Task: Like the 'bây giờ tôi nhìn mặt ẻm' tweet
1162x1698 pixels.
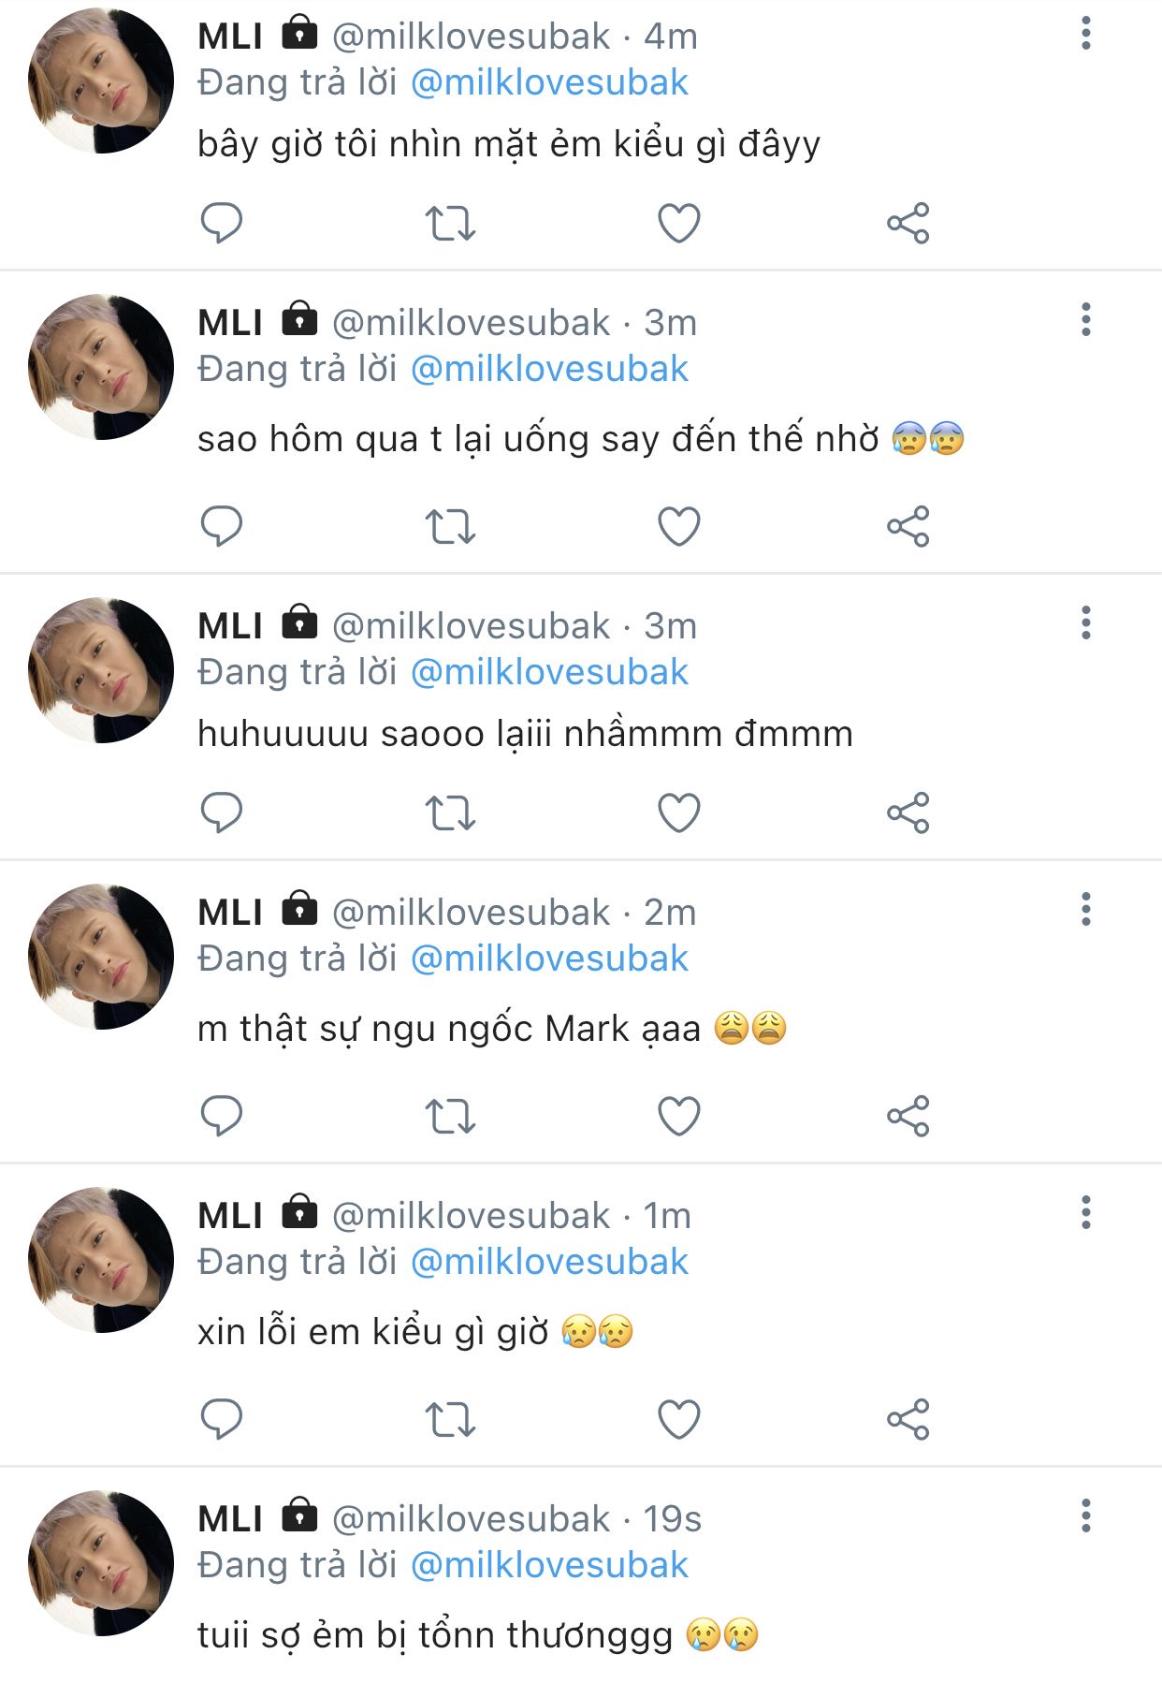Action: click(679, 223)
